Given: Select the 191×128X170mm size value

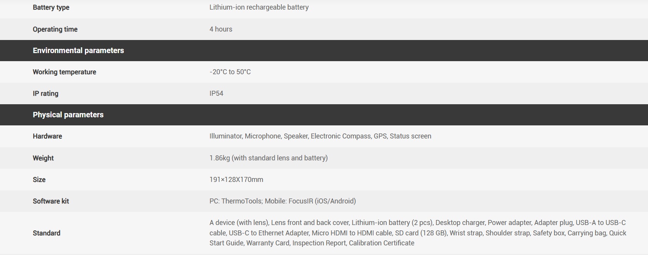Looking at the screenshot, I should 236,180.
